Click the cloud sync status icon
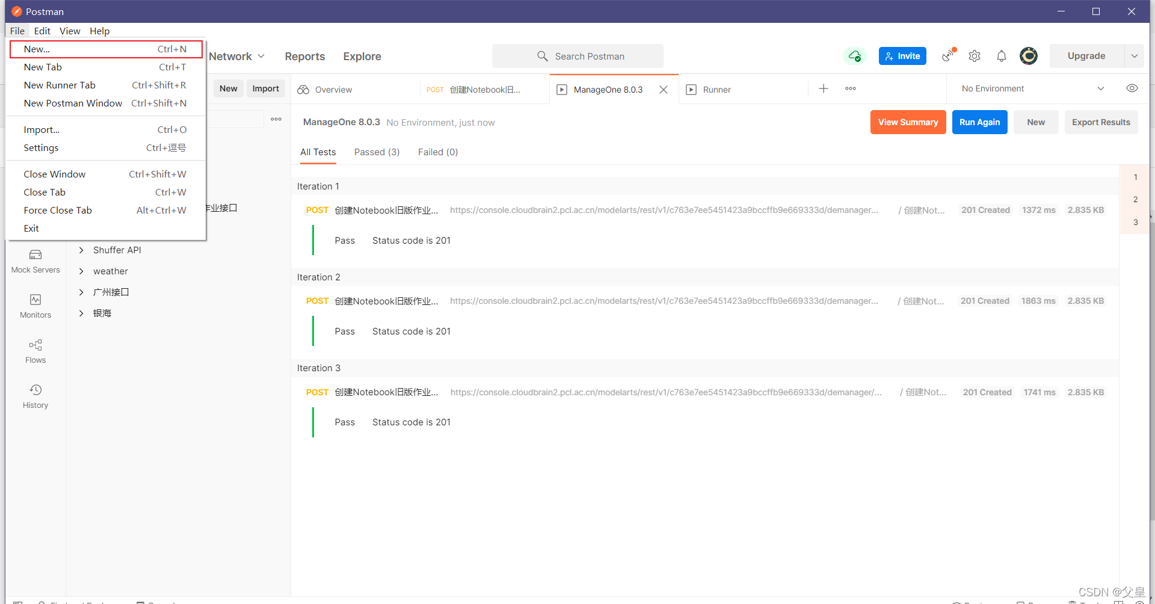Image resolution: width=1155 pixels, height=604 pixels. coord(854,56)
